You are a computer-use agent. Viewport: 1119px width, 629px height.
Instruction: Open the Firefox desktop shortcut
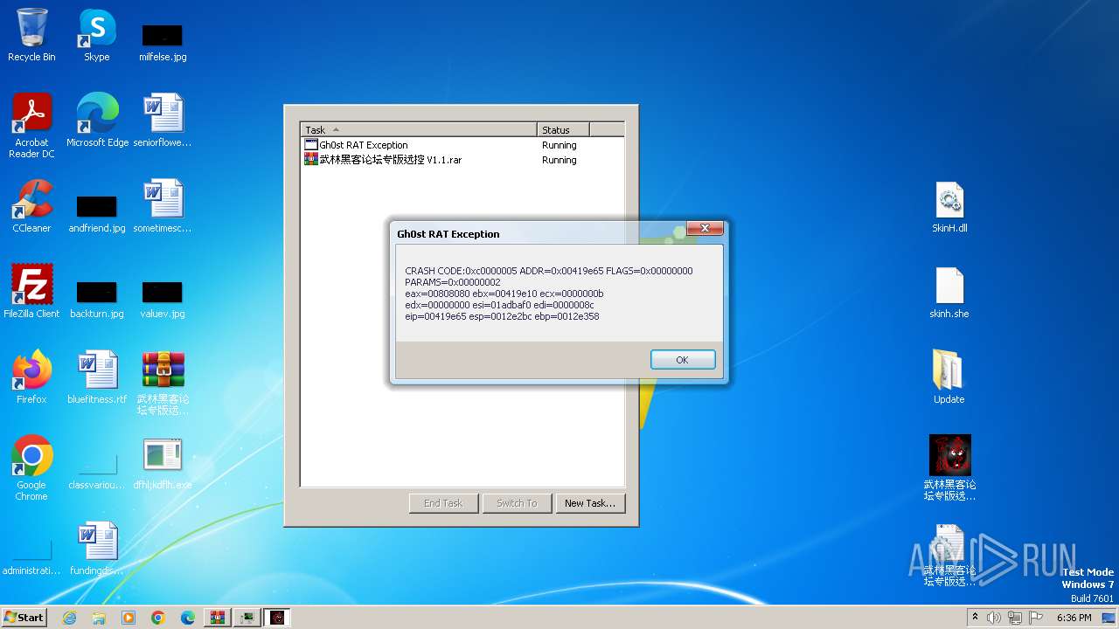(31, 377)
